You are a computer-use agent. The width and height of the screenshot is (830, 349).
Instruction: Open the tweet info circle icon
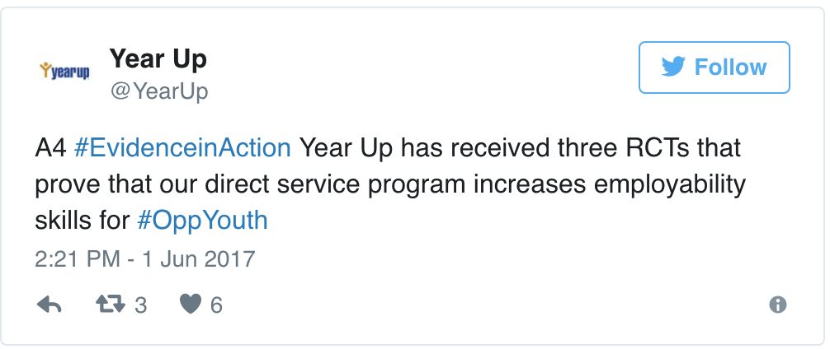[x=777, y=305]
